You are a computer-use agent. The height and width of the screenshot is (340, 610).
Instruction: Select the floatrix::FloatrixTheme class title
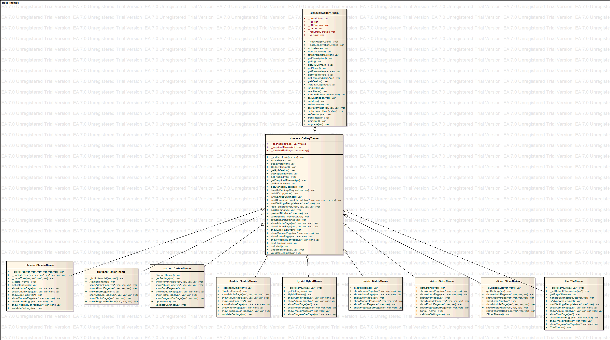(x=243, y=281)
